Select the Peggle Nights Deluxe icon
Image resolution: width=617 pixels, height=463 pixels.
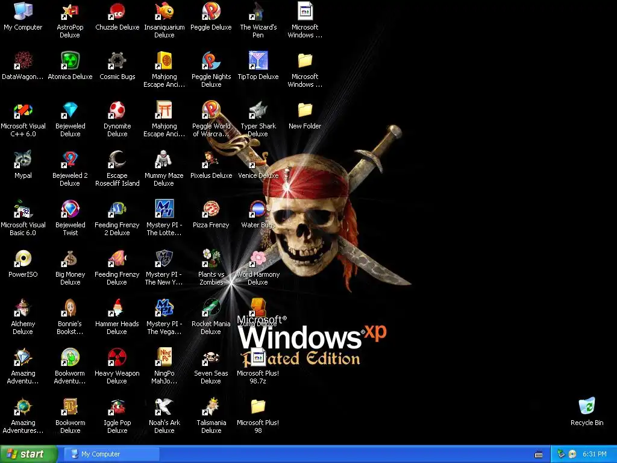[211, 61]
